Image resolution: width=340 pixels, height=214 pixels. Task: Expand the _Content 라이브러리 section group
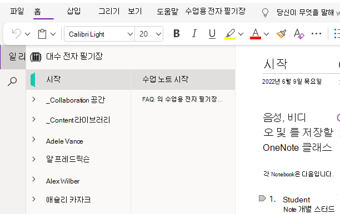coord(34,119)
